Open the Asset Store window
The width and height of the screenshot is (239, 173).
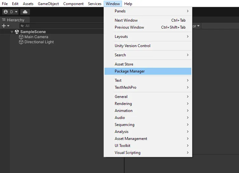point(148,64)
